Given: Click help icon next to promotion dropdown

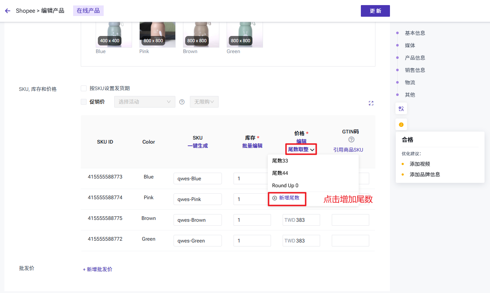Looking at the screenshot, I should coord(182,102).
